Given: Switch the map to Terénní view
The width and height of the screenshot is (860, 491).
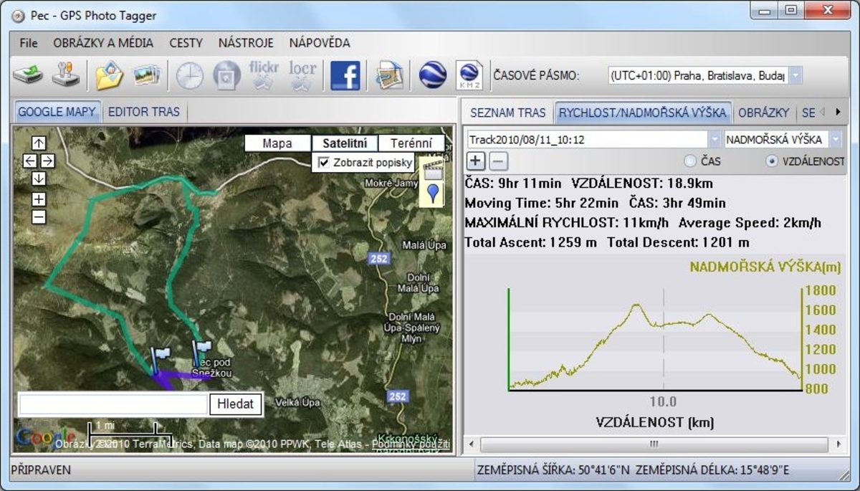Looking at the screenshot, I should click(411, 143).
